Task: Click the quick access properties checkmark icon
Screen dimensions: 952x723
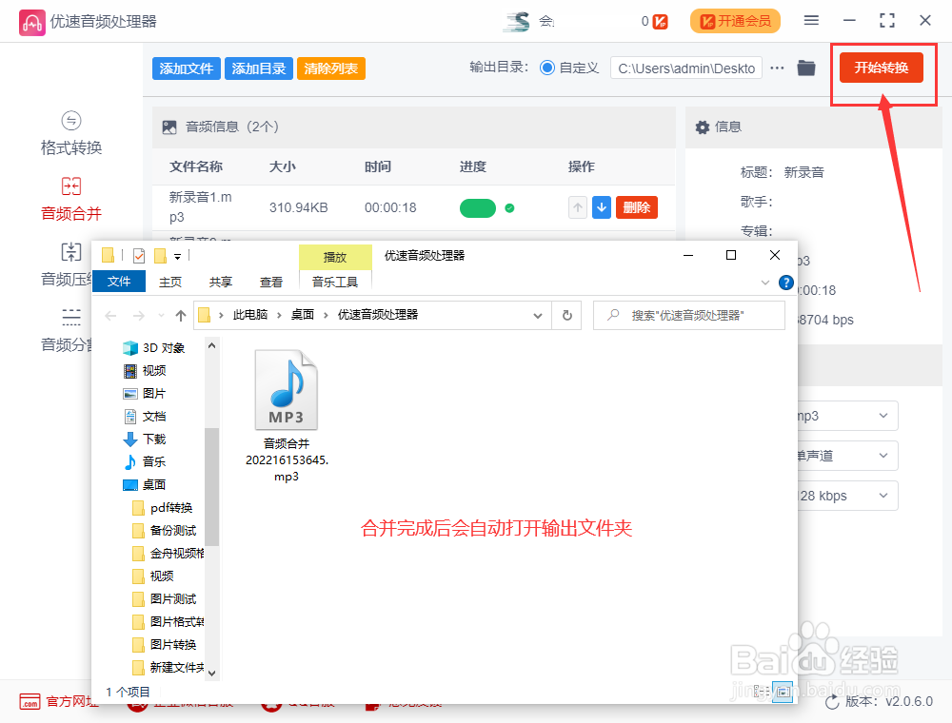Action: (x=139, y=256)
